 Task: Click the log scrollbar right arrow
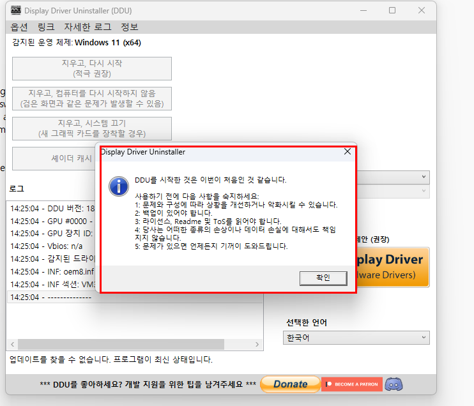[x=257, y=344]
